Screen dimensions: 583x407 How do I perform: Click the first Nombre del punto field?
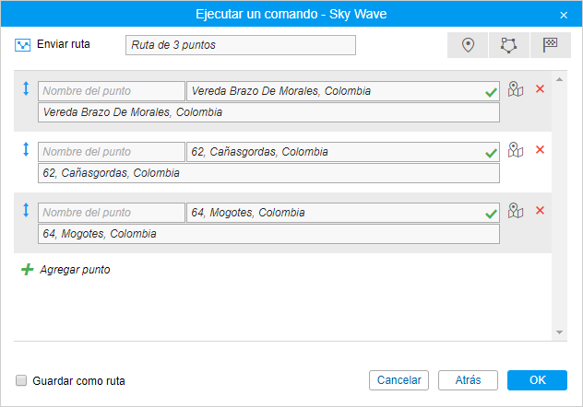(112, 91)
